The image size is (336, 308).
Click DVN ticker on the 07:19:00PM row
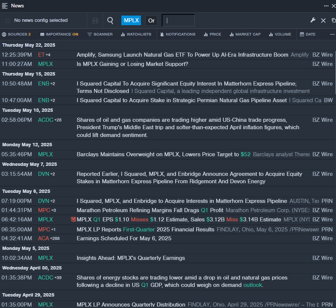(44, 201)
